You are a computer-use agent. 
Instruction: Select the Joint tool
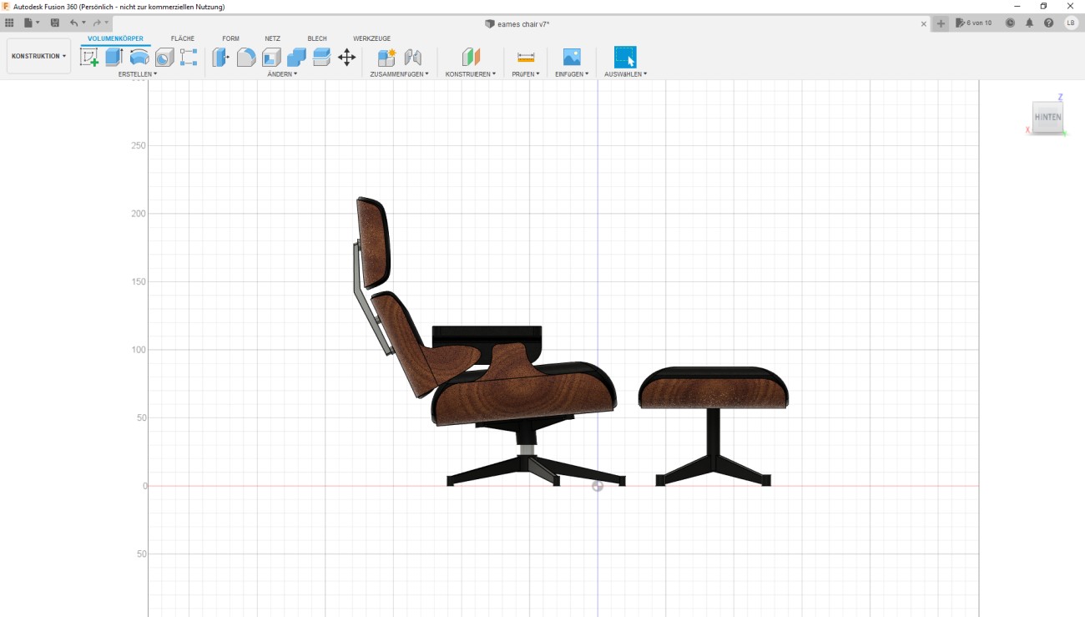coord(412,57)
